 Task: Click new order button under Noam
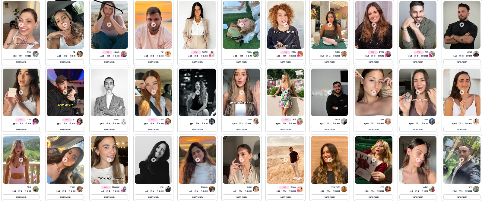click(109, 62)
